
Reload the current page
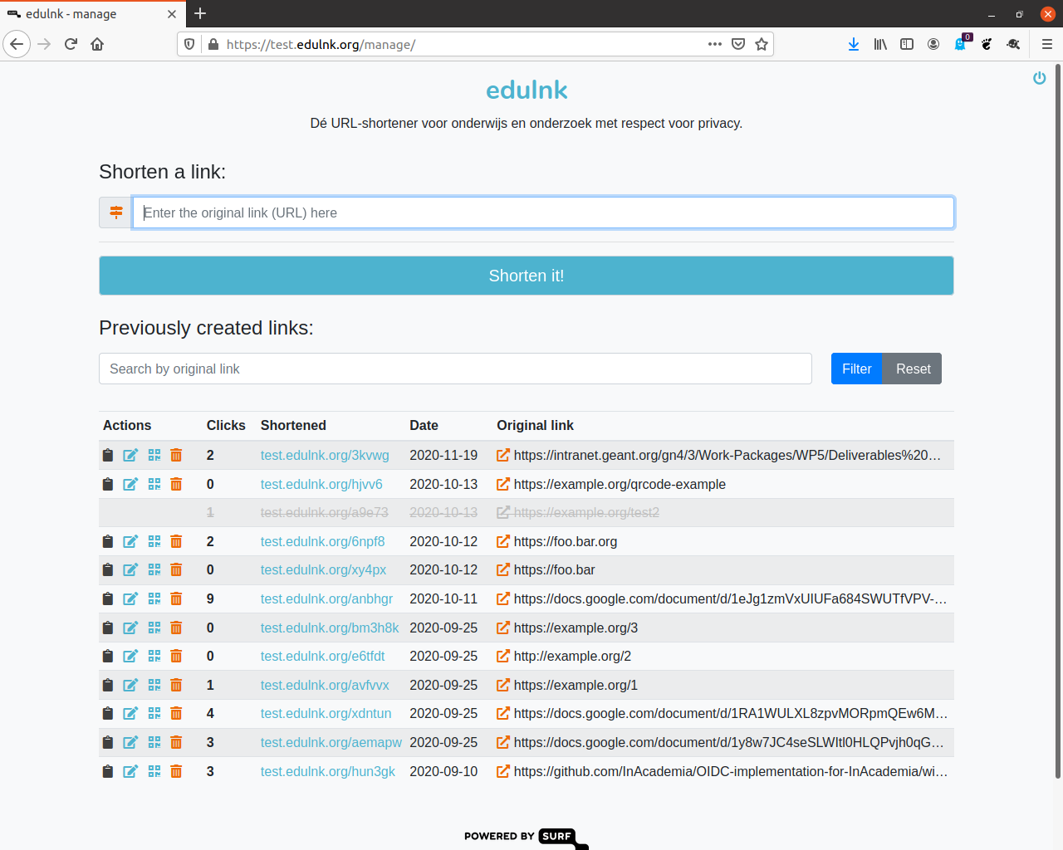click(71, 44)
